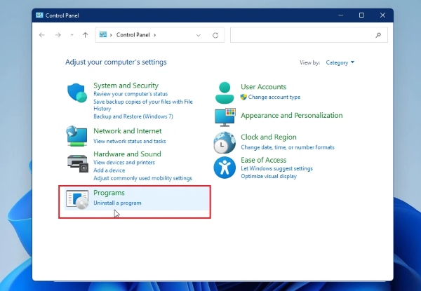Viewport: 421px width, 291px height.
Task: Click the Ease of Access icon
Action: [x=225, y=167]
